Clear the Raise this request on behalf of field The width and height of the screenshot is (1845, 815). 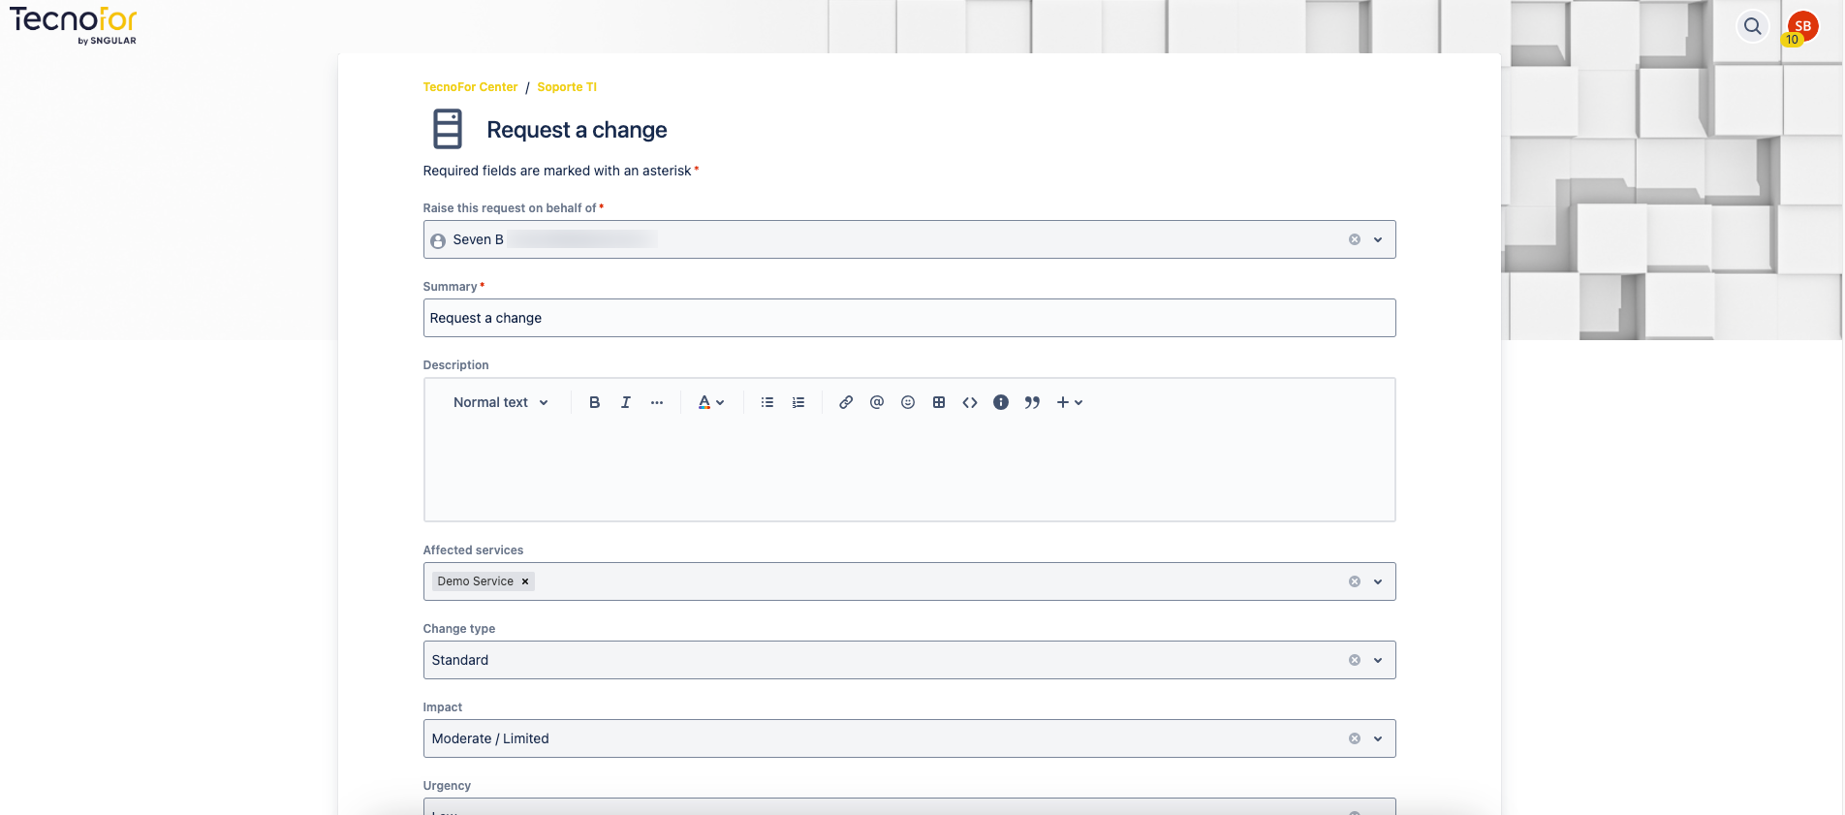pyautogui.click(x=1355, y=239)
